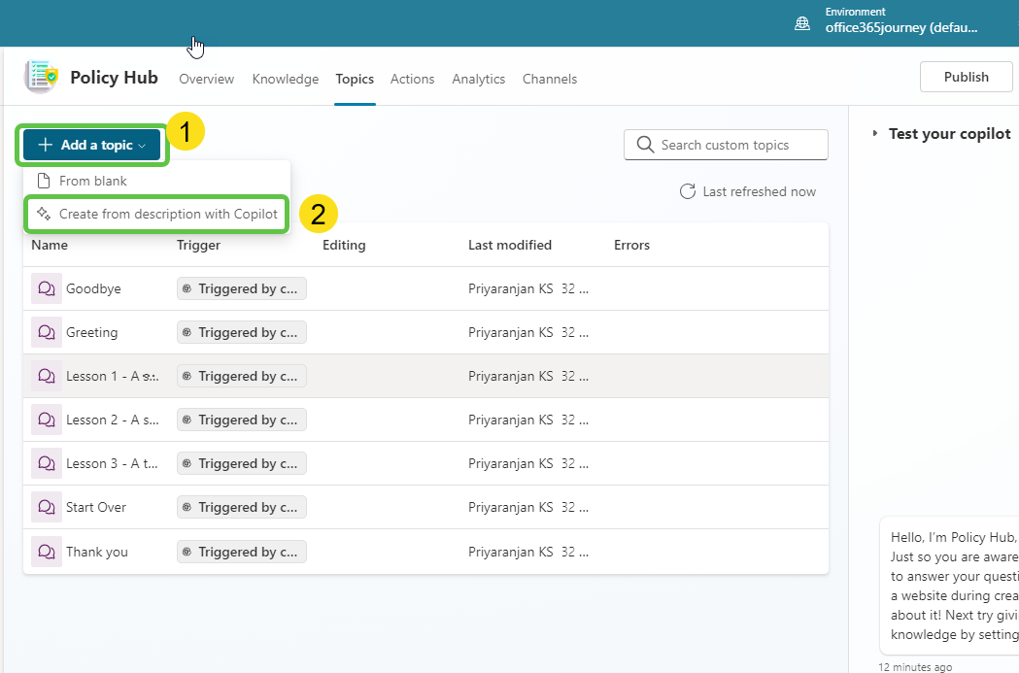Click the conversation icon next to Greeting
Image resolution: width=1019 pixels, height=673 pixels.
46,331
